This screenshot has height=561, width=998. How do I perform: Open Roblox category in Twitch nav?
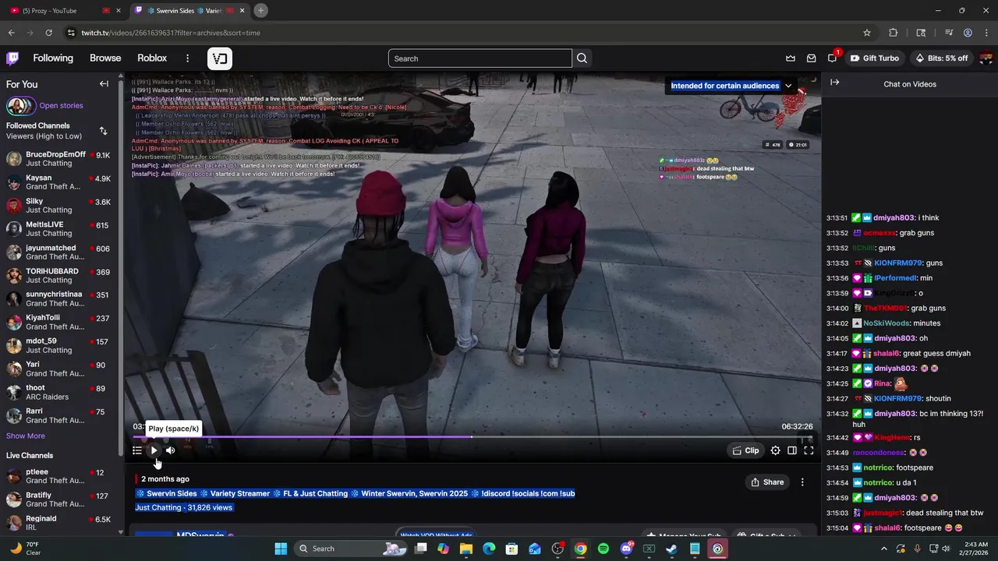coord(152,58)
